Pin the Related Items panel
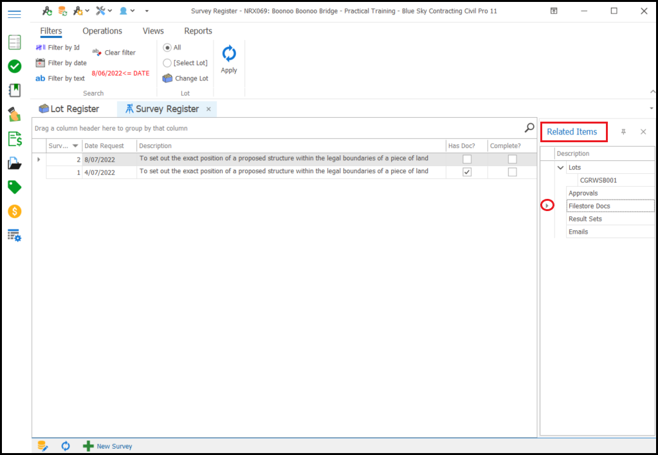This screenshot has width=658, height=455. click(623, 132)
